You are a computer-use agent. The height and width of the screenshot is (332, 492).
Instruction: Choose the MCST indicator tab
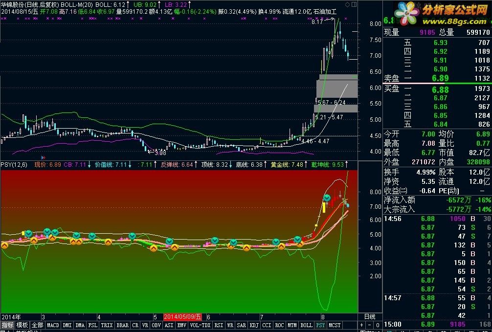point(335,325)
